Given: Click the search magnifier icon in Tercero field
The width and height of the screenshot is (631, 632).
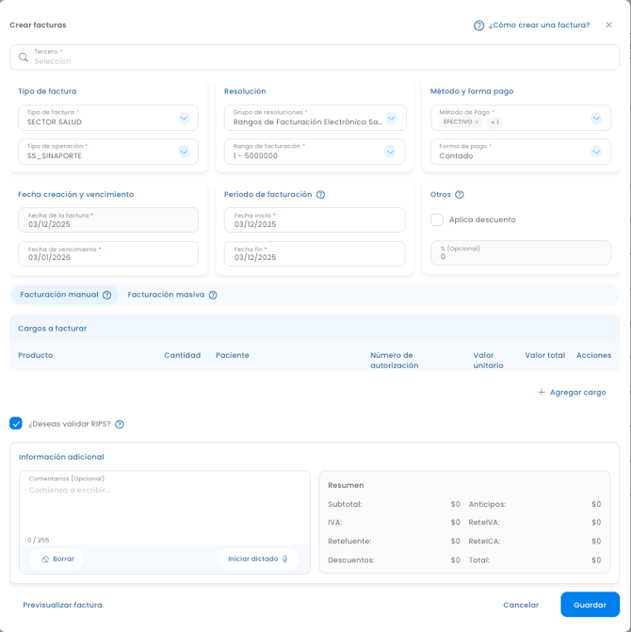Looking at the screenshot, I should pyautogui.click(x=24, y=57).
